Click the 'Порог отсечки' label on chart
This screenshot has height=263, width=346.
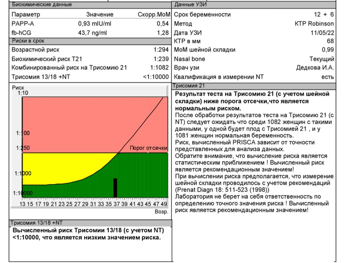click(148, 148)
